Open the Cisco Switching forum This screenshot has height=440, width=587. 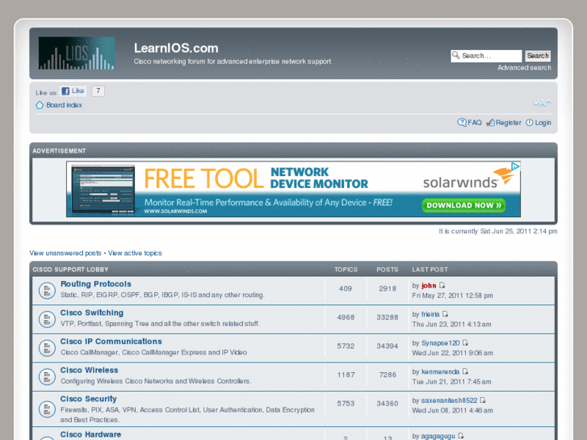[x=92, y=312]
